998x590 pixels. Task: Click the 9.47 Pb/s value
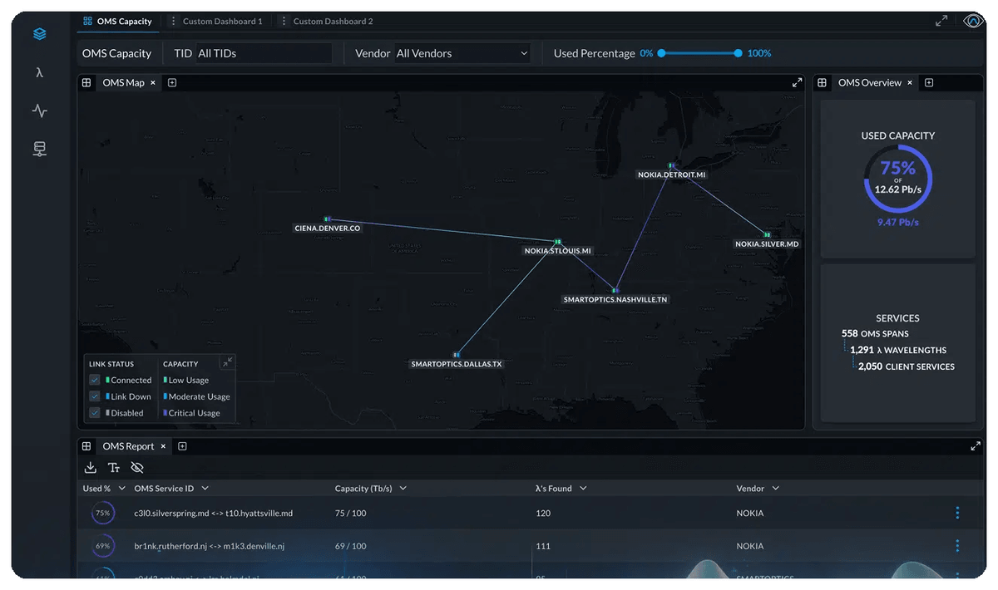coord(897,222)
